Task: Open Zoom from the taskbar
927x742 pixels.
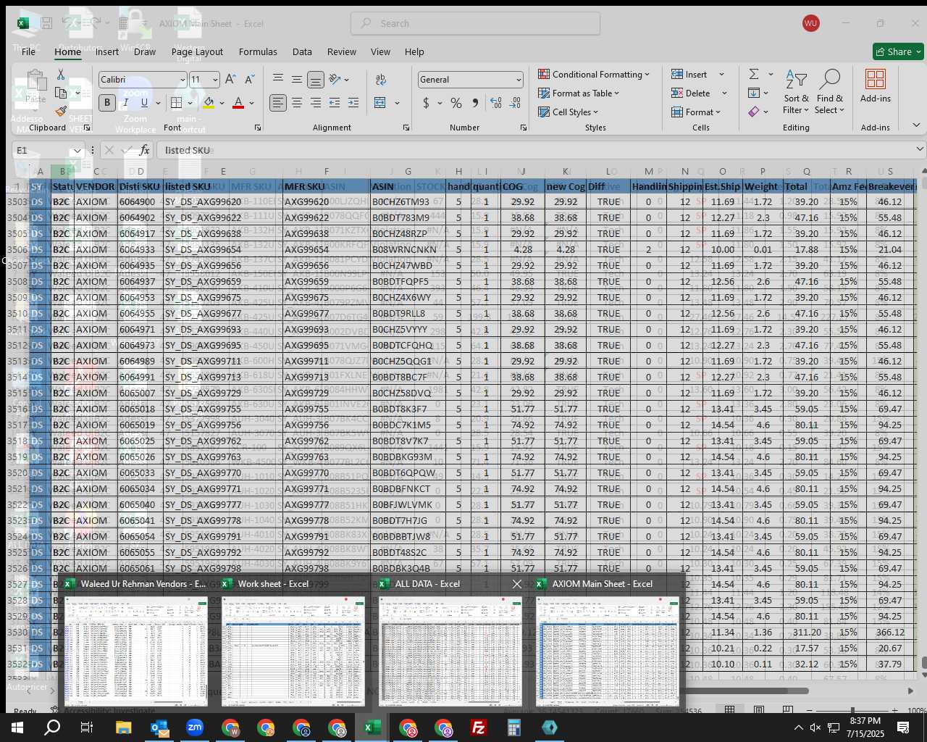Action: (x=195, y=728)
